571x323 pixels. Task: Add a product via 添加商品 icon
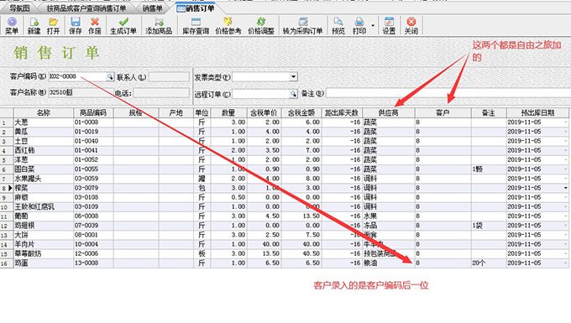coord(159,25)
